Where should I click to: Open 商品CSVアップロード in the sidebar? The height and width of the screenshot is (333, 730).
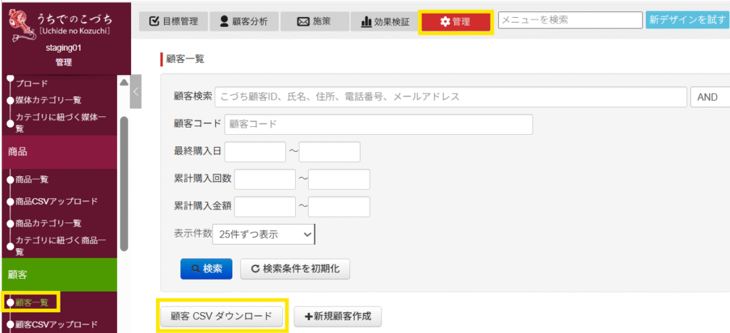[56, 202]
